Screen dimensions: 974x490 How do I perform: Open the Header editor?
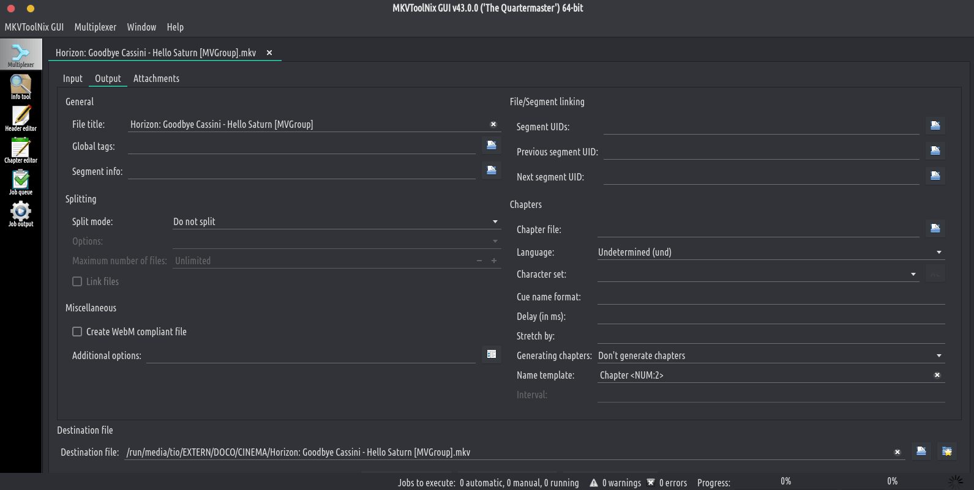(21, 119)
